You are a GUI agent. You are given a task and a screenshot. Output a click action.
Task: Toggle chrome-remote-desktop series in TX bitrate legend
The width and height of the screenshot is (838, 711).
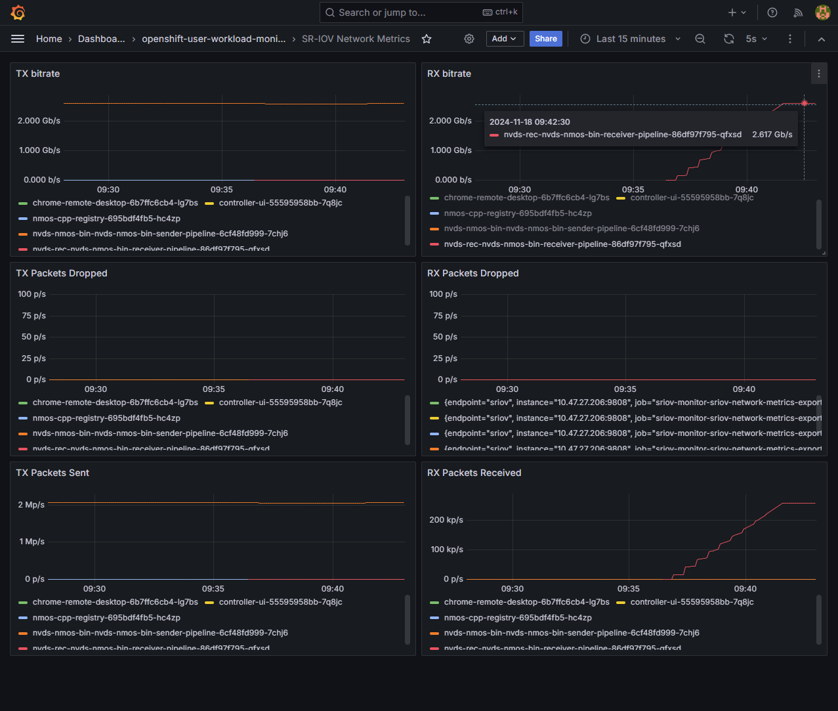[115, 203]
